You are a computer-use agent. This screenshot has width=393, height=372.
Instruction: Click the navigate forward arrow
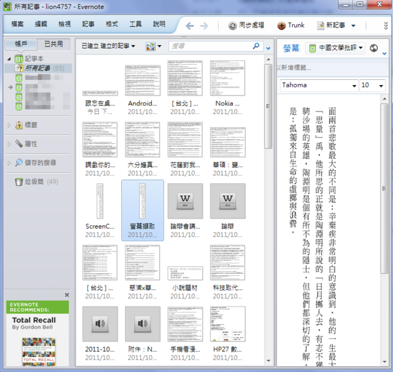(204, 26)
